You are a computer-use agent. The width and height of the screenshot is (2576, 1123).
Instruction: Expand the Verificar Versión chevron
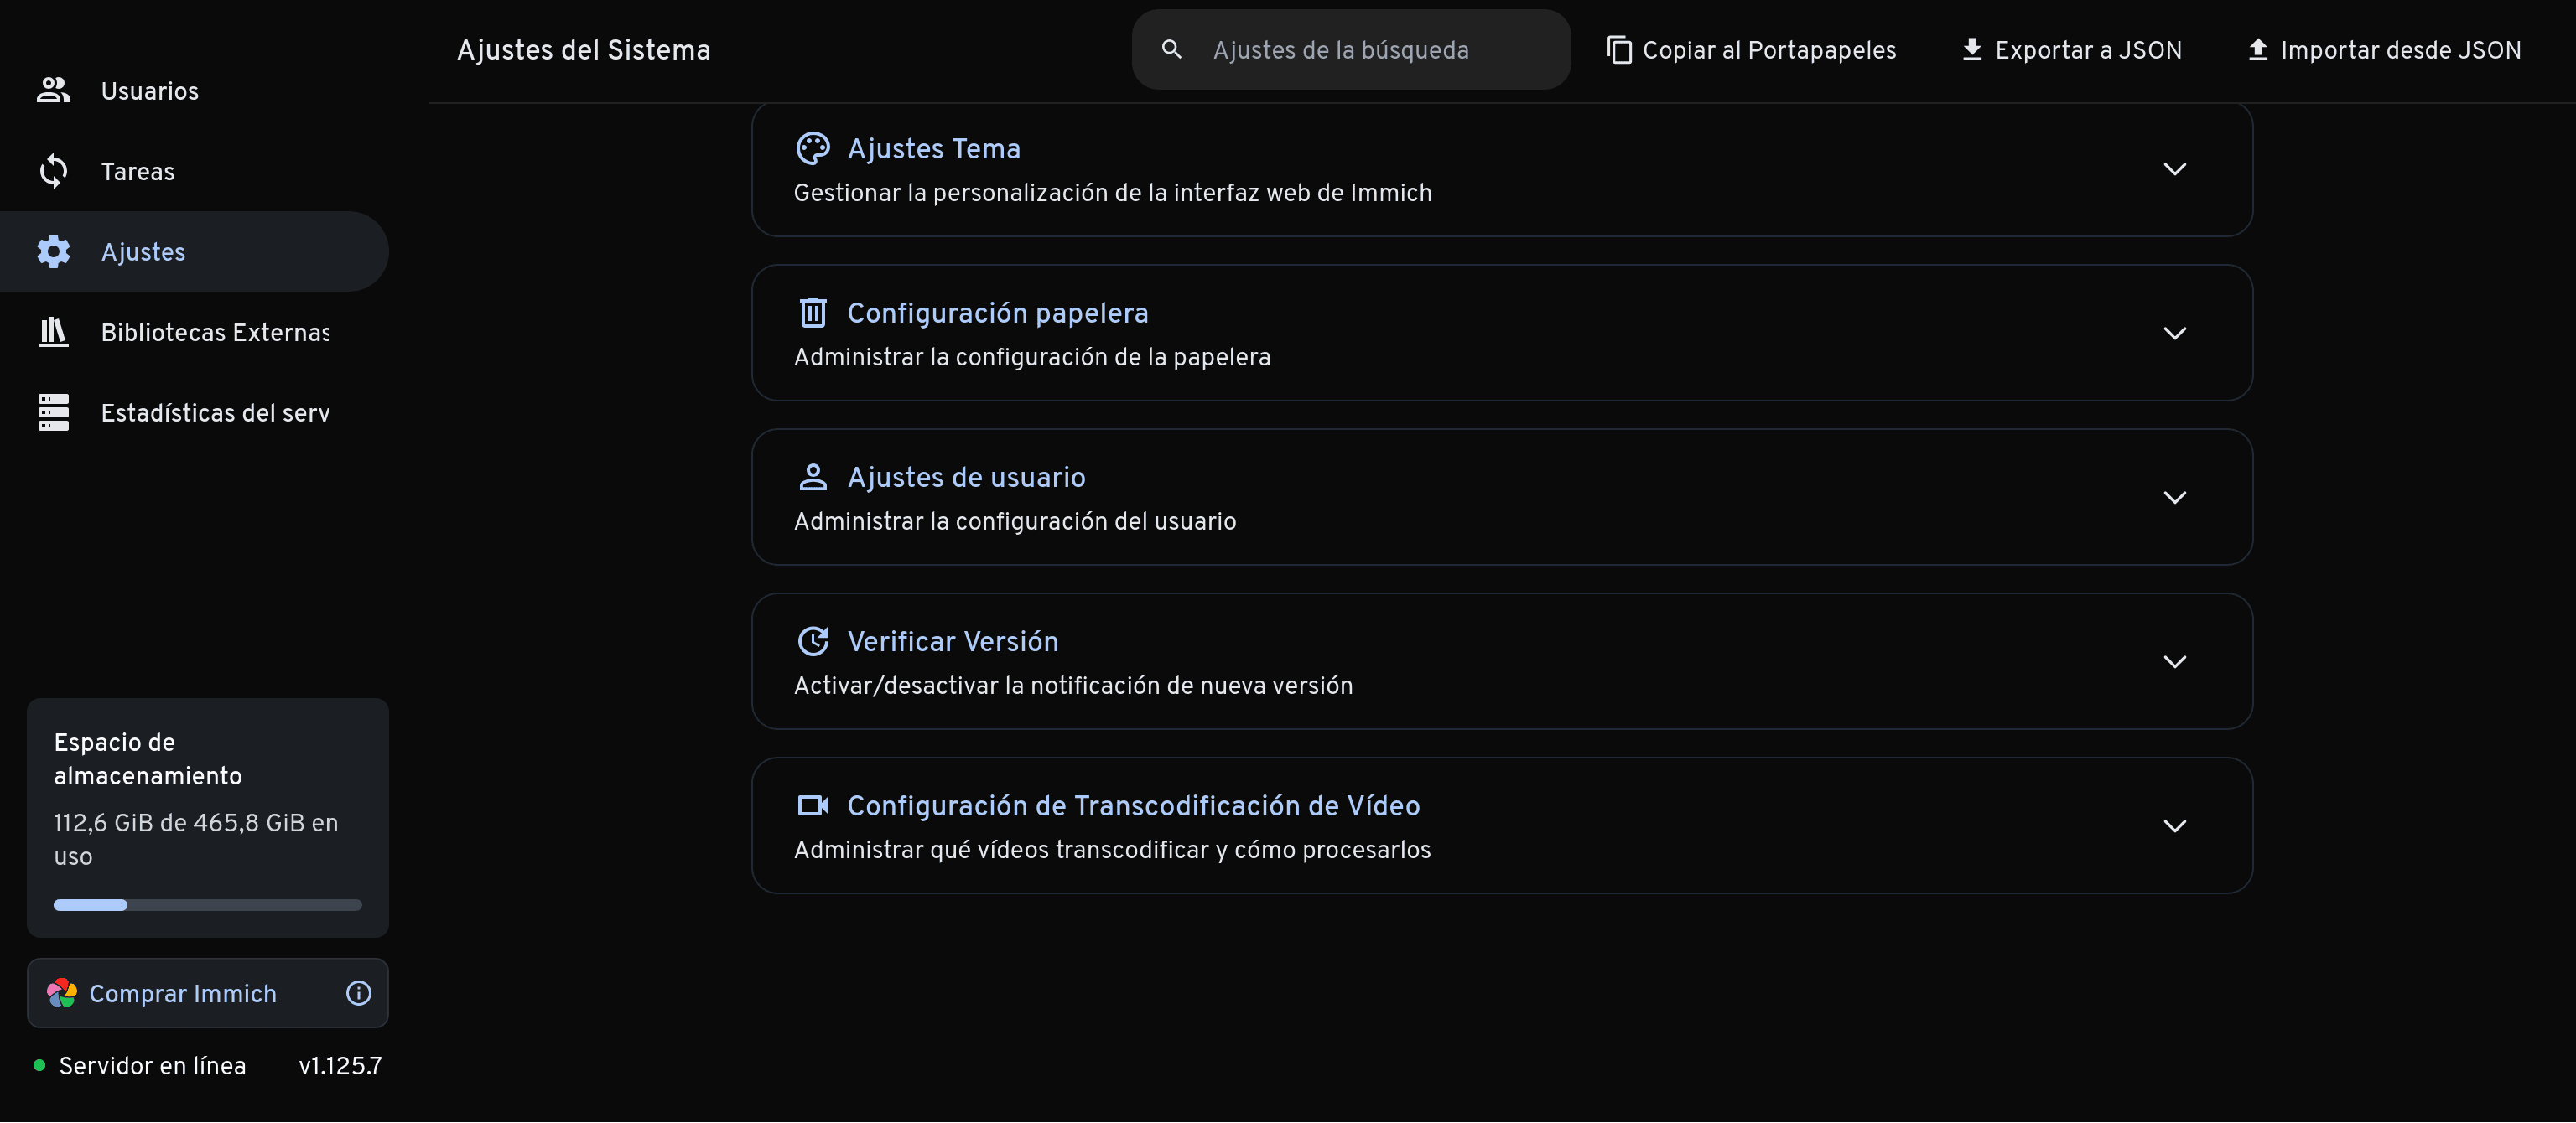[2174, 661]
